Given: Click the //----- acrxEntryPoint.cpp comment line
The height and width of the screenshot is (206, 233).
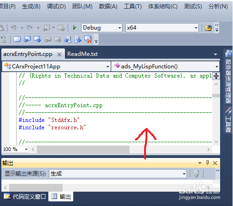Looking at the screenshot, I should click(x=60, y=105).
